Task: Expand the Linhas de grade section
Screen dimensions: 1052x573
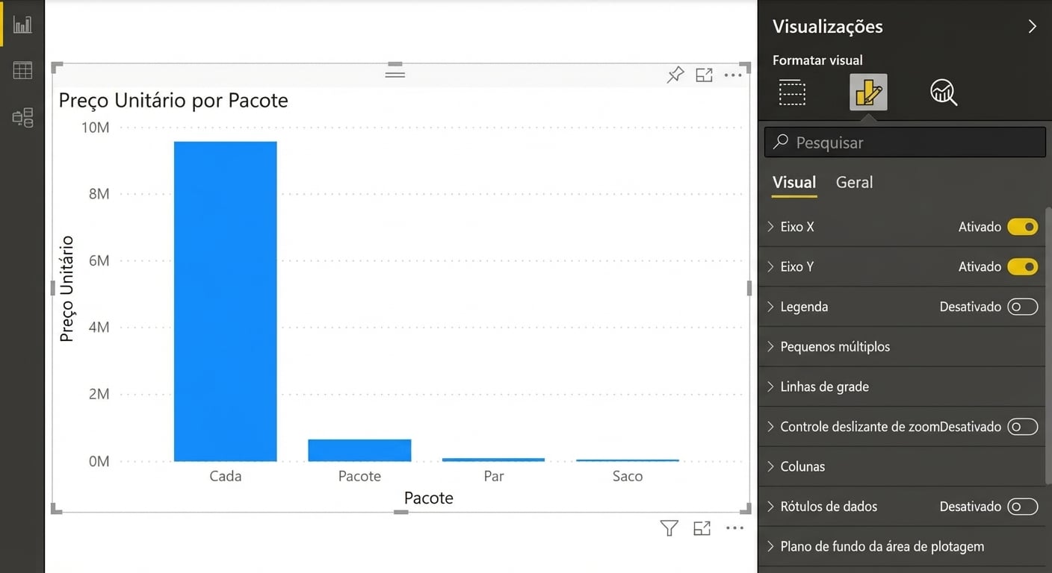Action: pyautogui.click(x=824, y=386)
